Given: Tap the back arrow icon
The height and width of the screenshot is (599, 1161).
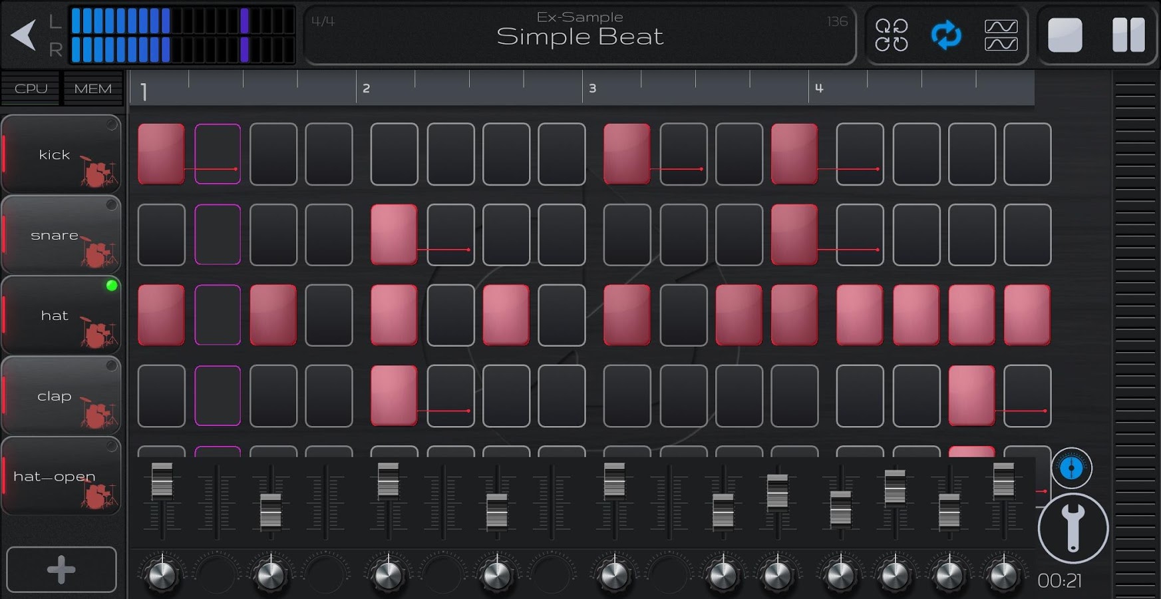Looking at the screenshot, I should pos(24,35).
